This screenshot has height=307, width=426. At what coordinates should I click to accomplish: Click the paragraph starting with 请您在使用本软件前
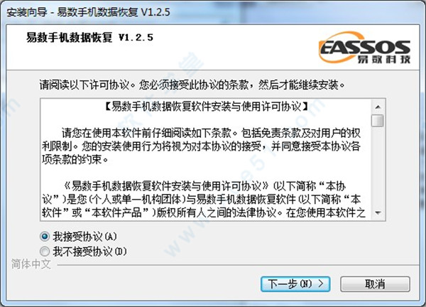tap(201, 146)
